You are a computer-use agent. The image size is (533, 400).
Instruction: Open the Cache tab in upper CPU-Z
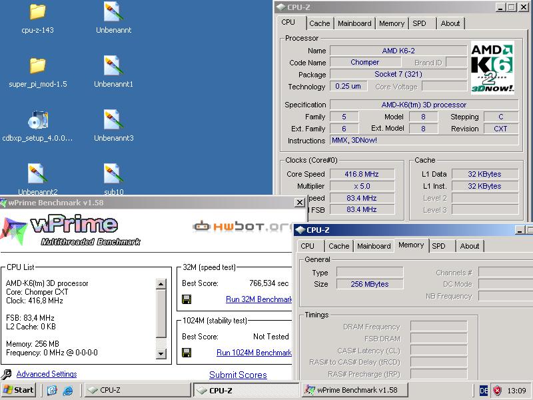320,23
